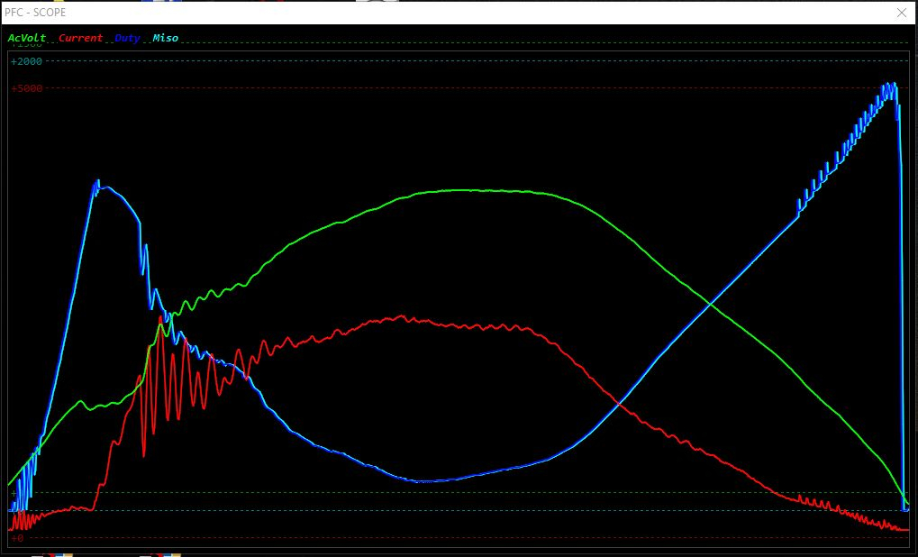Viewport: 918px width, 557px height.
Task: Toggle the AcVolt trace legend label
Action: point(27,38)
